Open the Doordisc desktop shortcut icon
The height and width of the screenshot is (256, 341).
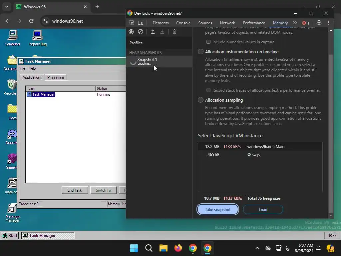(12, 137)
